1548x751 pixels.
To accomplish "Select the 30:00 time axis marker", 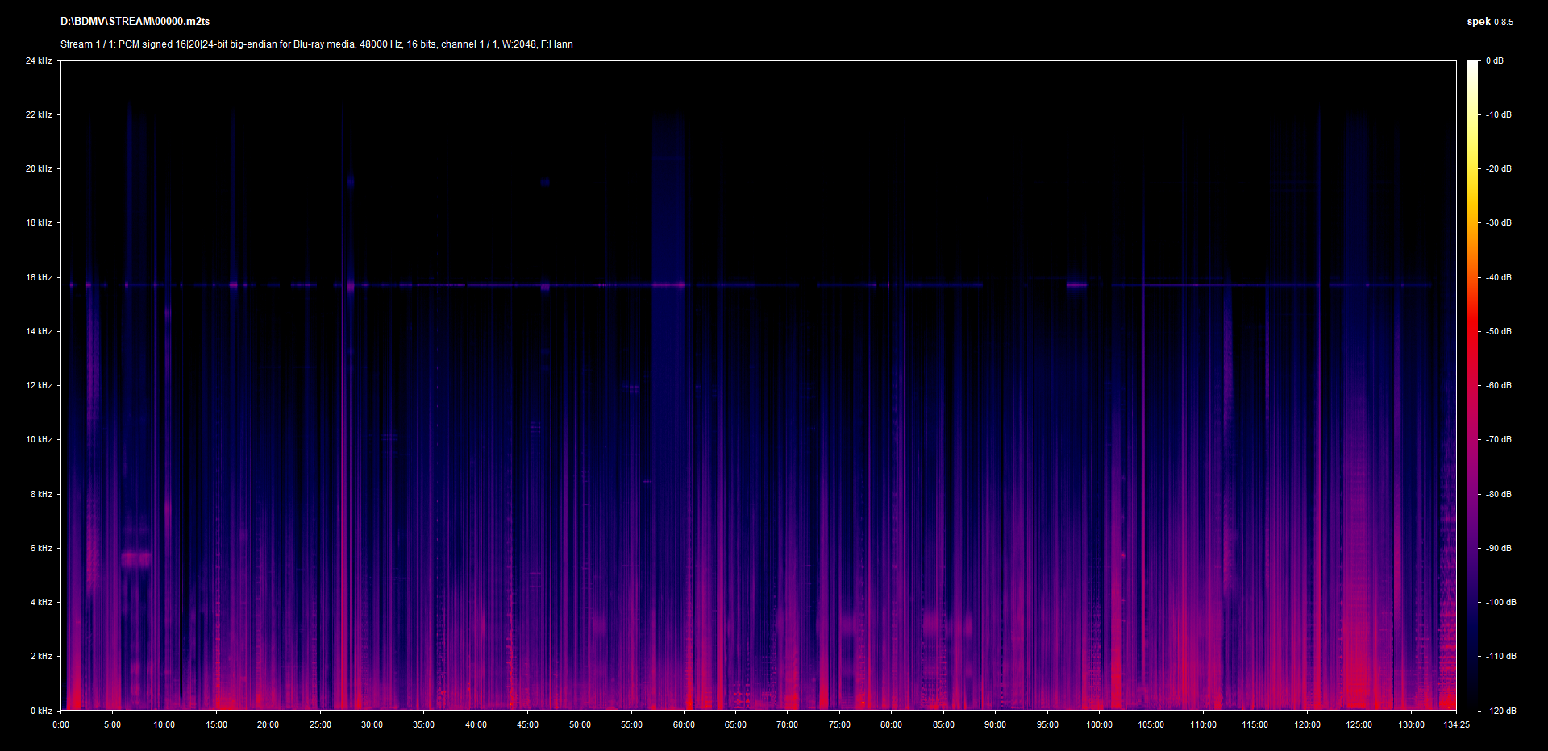I will [x=372, y=724].
